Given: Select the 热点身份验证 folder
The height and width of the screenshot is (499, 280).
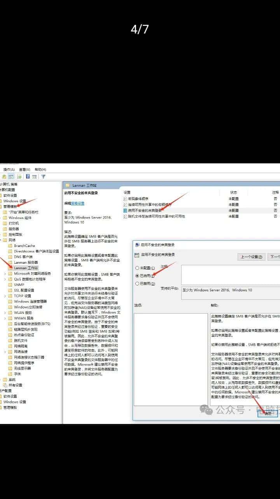Looking at the screenshot, I should click(24, 334).
